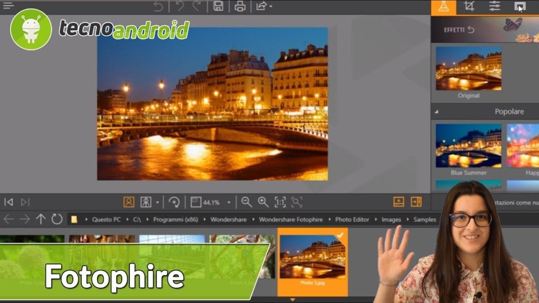Toggle checkmark on Photo 5.jpg thumbnail
539x303 pixels.
coord(340,235)
